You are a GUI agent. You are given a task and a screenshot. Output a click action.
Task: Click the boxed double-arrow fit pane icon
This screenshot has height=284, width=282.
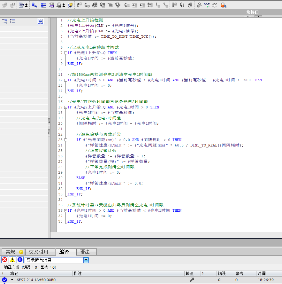click(41, 21)
